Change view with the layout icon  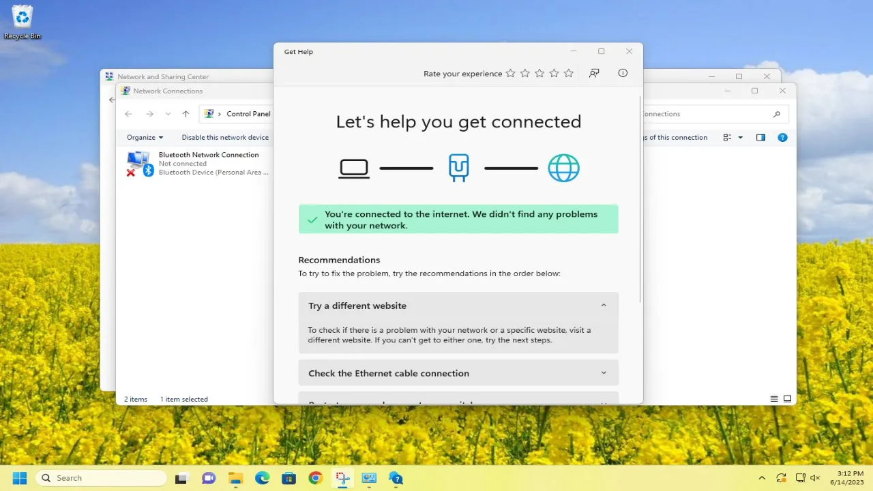[x=728, y=137]
